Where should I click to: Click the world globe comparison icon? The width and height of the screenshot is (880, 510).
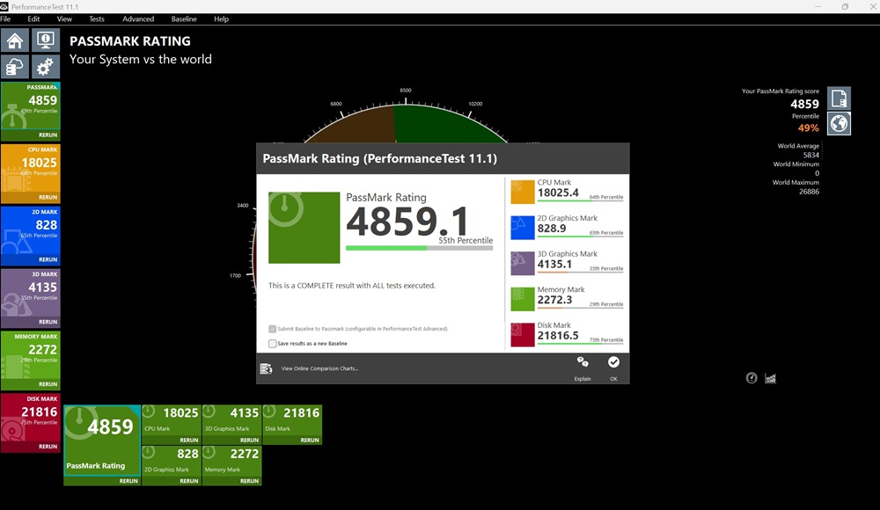point(839,123)
